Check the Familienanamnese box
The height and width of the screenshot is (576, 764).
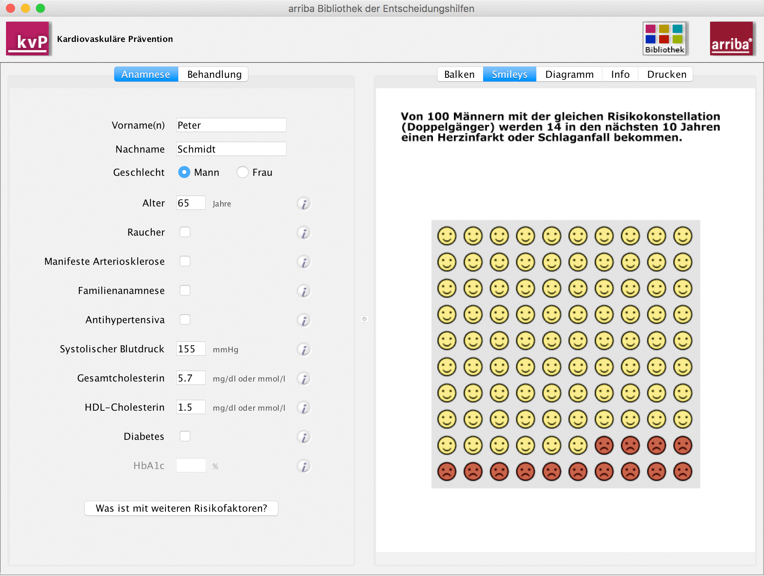(x=185, y=290)
